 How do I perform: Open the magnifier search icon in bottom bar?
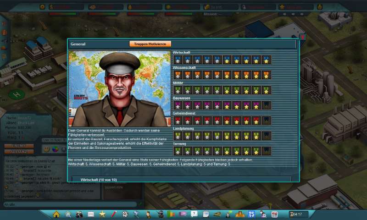68,214
